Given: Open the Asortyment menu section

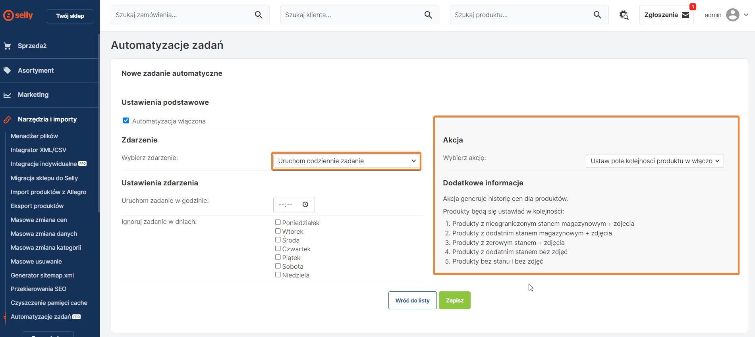Looking at the screenshot, I should (36, 71).
